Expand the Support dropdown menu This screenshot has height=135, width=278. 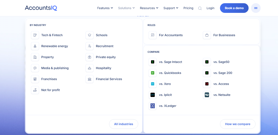[171, 8]
